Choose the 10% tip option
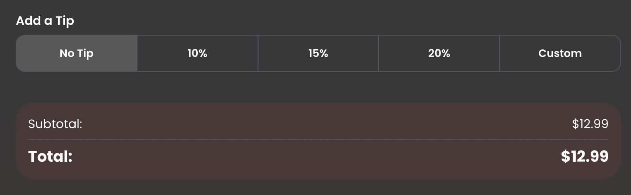This screenshot has height=195, width=631. 197,54
